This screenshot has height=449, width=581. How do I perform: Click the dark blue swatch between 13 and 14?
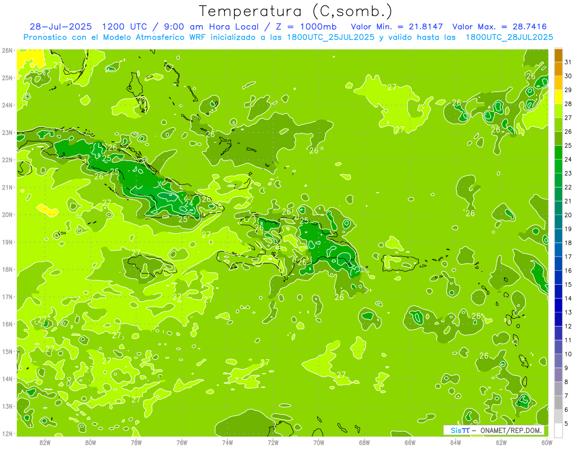(x=559, y=305)
